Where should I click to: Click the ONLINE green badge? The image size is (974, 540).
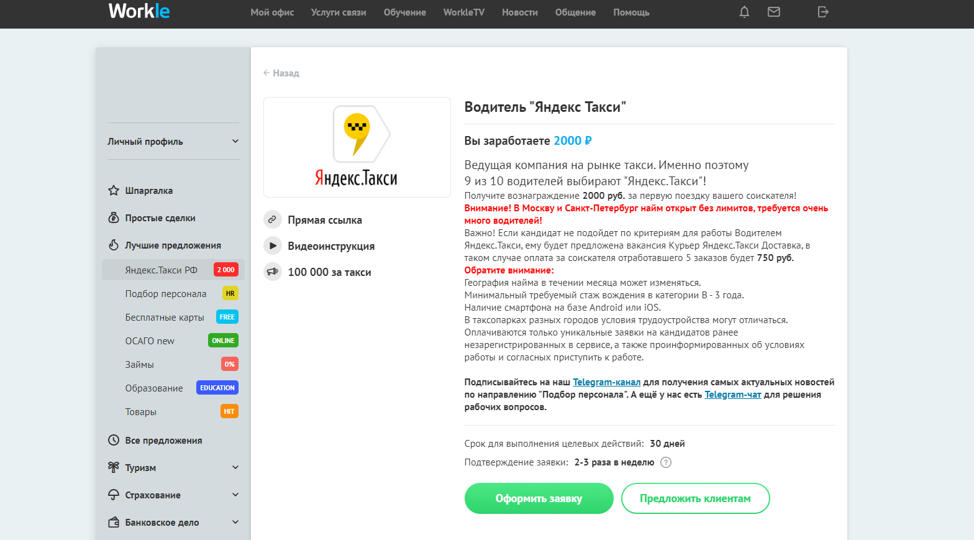(x=223, y=341)
